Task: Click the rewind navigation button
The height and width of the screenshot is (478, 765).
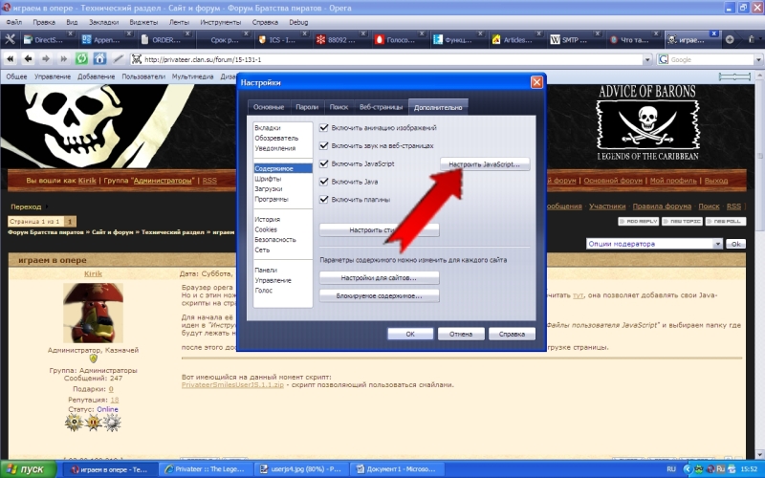Action: coord(11,59)
